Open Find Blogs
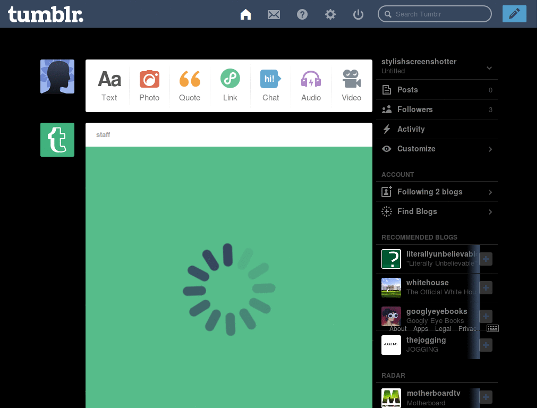The image size is (544, 408). 437,211
